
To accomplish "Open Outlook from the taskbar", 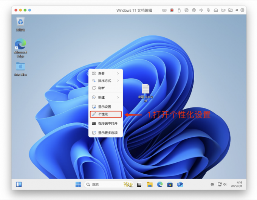I will coord(180,185).
